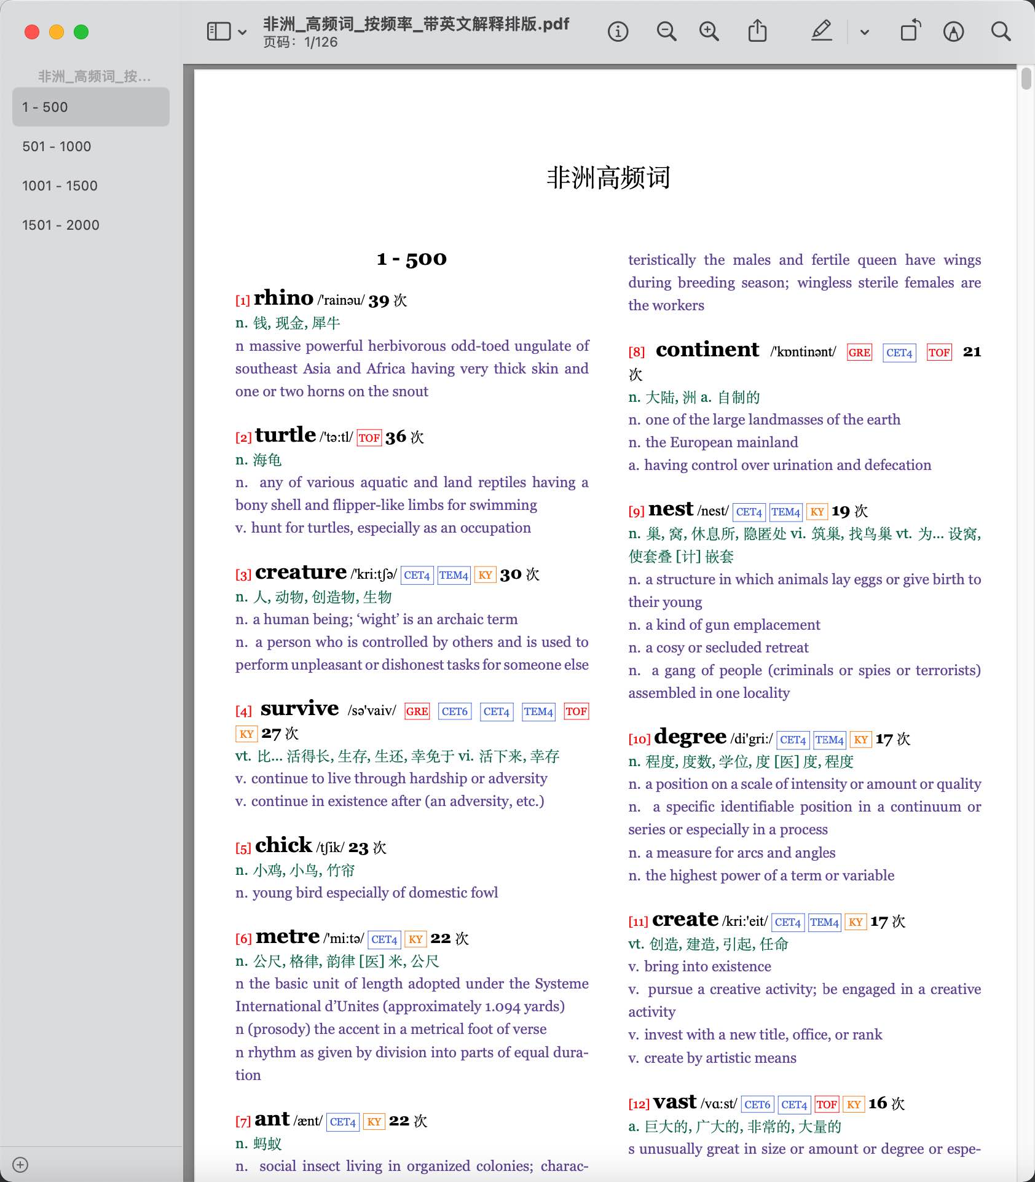Click the GRE tag beside survive
Screen dimensions: 1035x1182
pyautogui.click(x=417, y=711)
